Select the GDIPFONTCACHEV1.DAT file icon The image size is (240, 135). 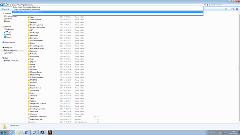[29, 117]
